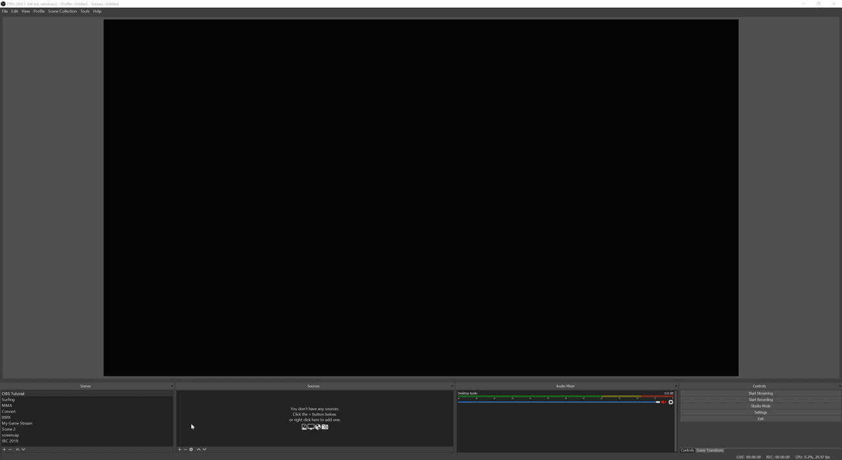
Task: Move the selected scene down
Action: tap(23, 450)
